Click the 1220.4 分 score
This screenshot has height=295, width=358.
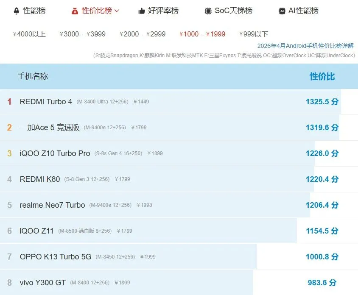coord(322,179)
